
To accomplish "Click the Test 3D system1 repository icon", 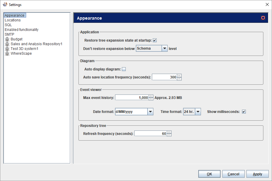I will tap(7, 49).
